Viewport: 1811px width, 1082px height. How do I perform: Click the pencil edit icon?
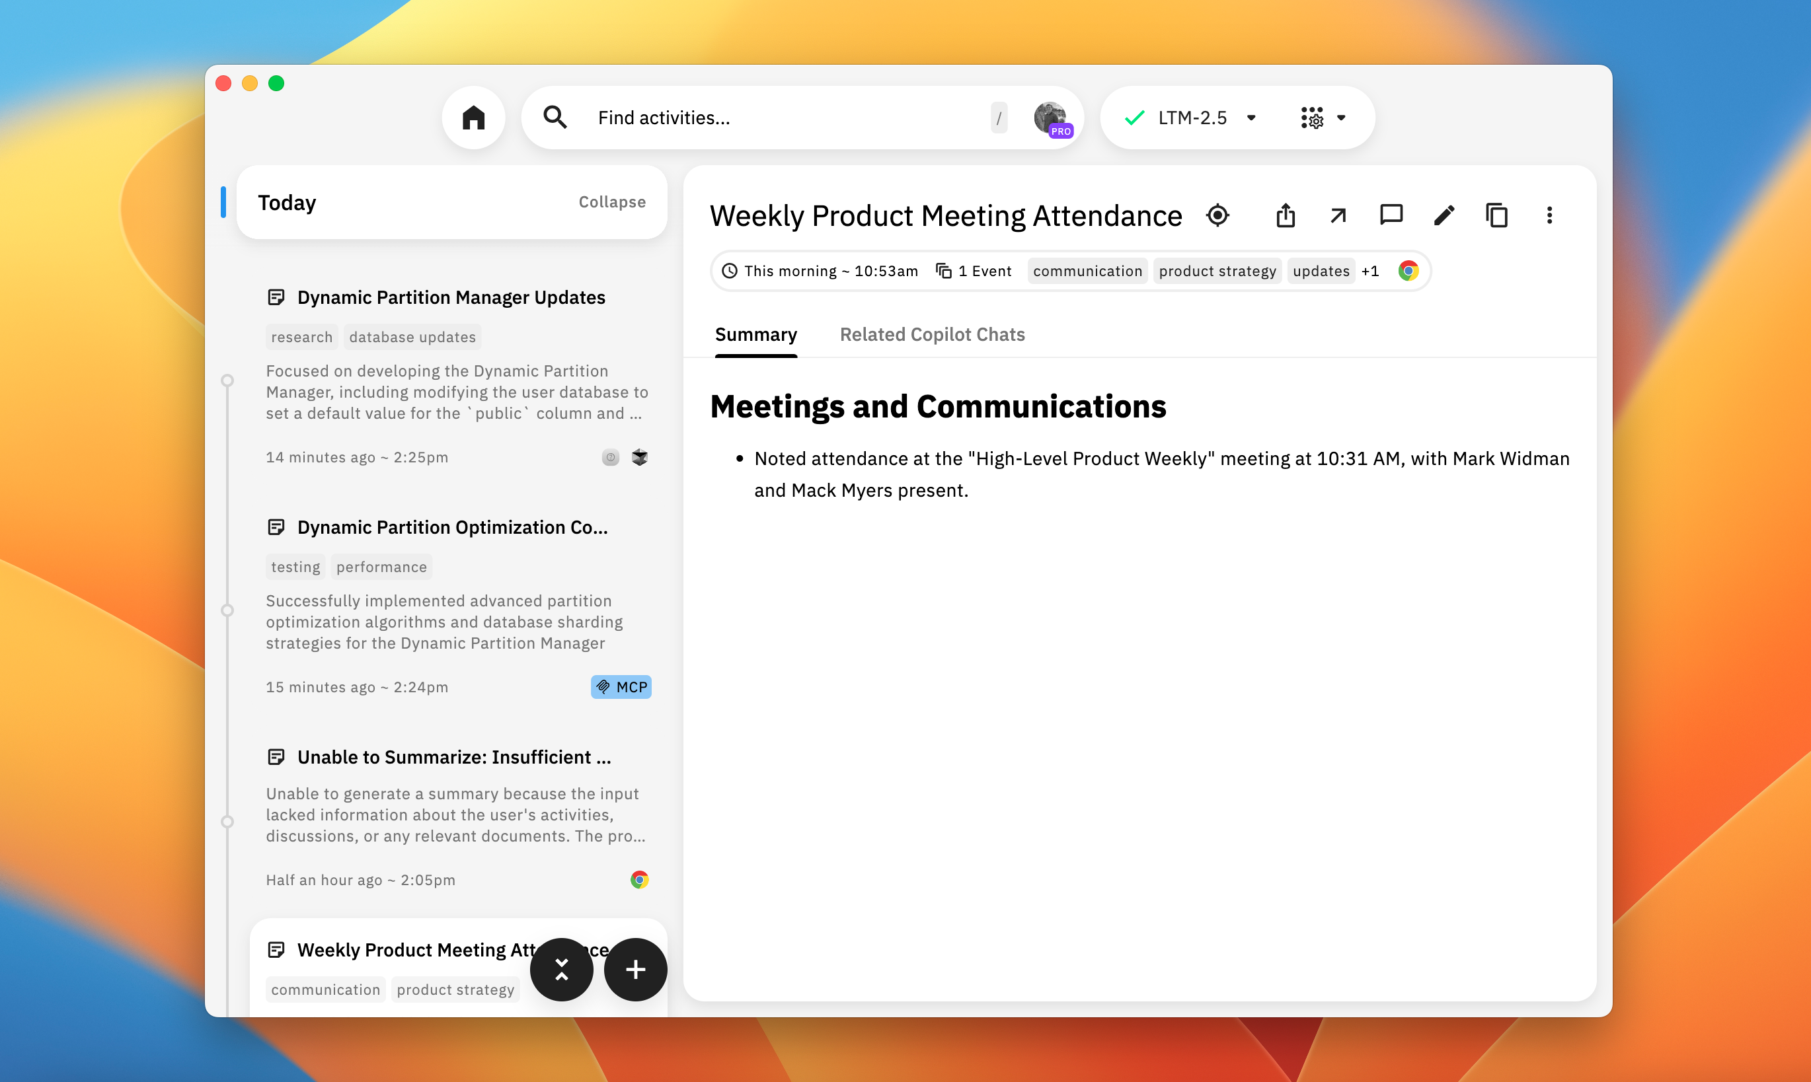pyautogui.click(x=1444, y=216)
